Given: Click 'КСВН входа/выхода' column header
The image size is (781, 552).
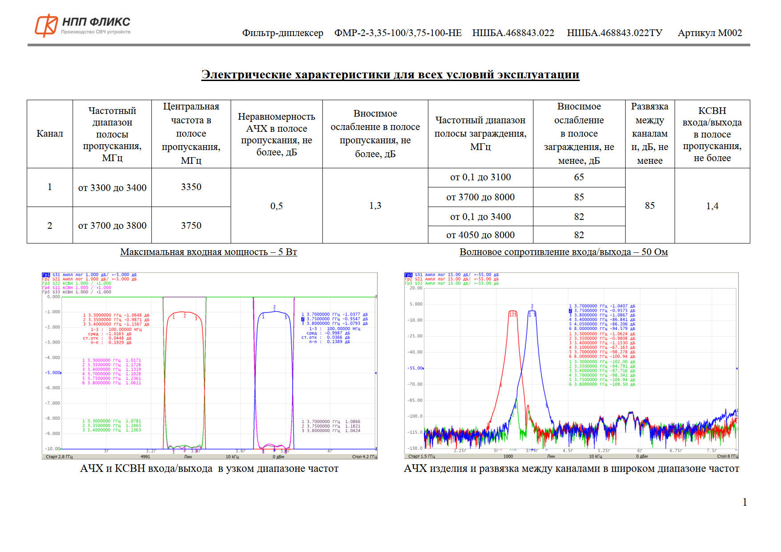Looking at the screenshot, I should [712, 134].
